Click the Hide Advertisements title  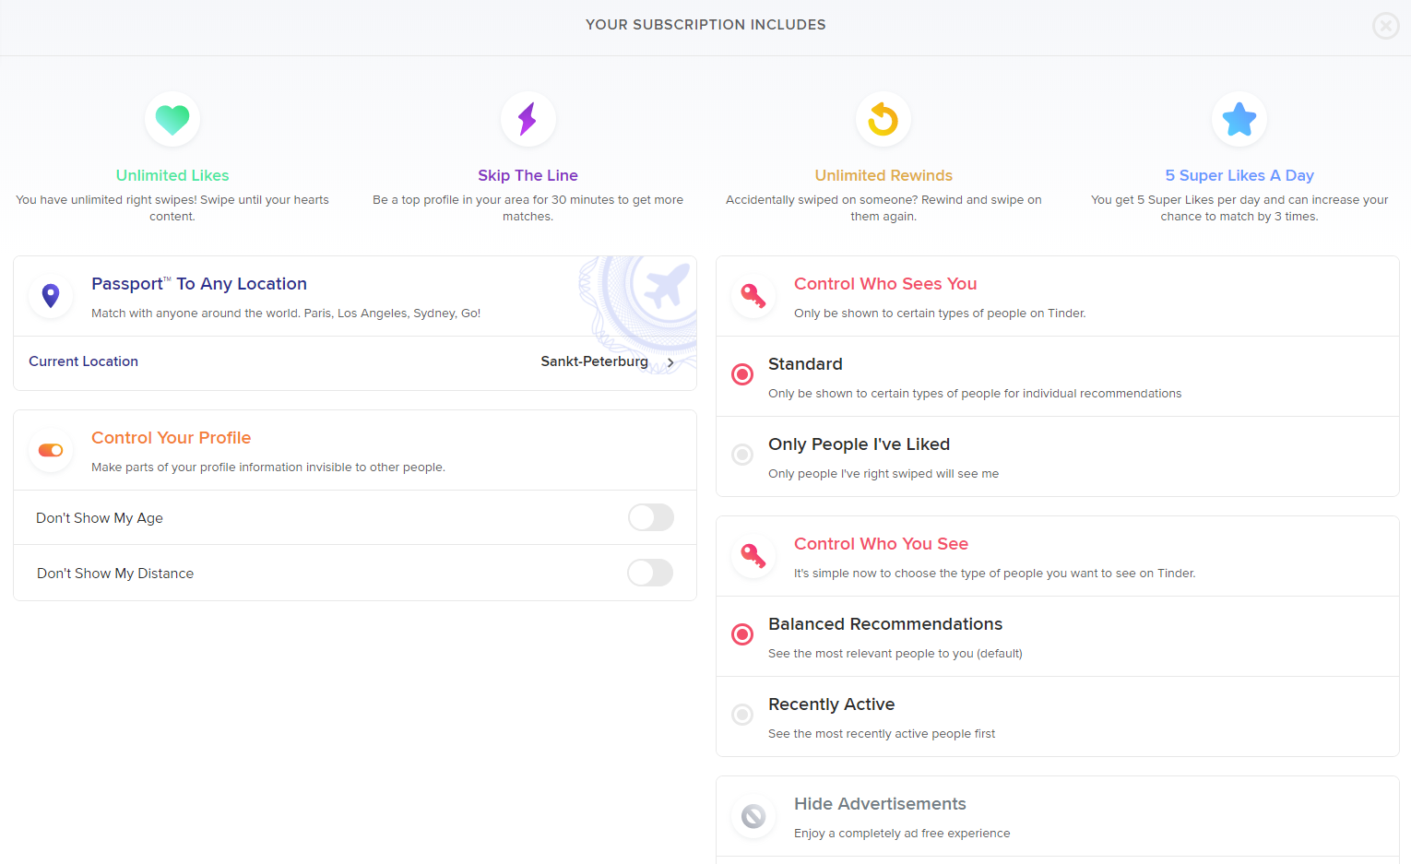pyautogui.click(x=880, y=804)
